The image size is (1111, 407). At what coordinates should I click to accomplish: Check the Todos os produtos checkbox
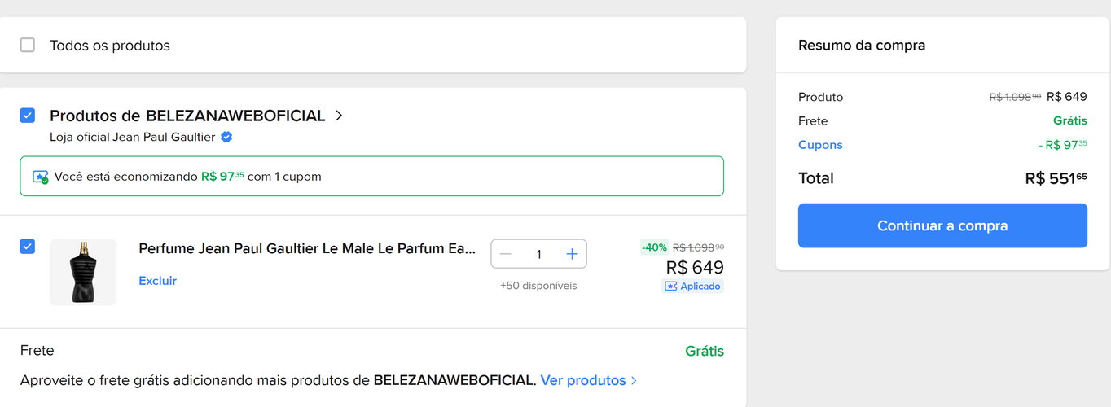coord(28,46)
